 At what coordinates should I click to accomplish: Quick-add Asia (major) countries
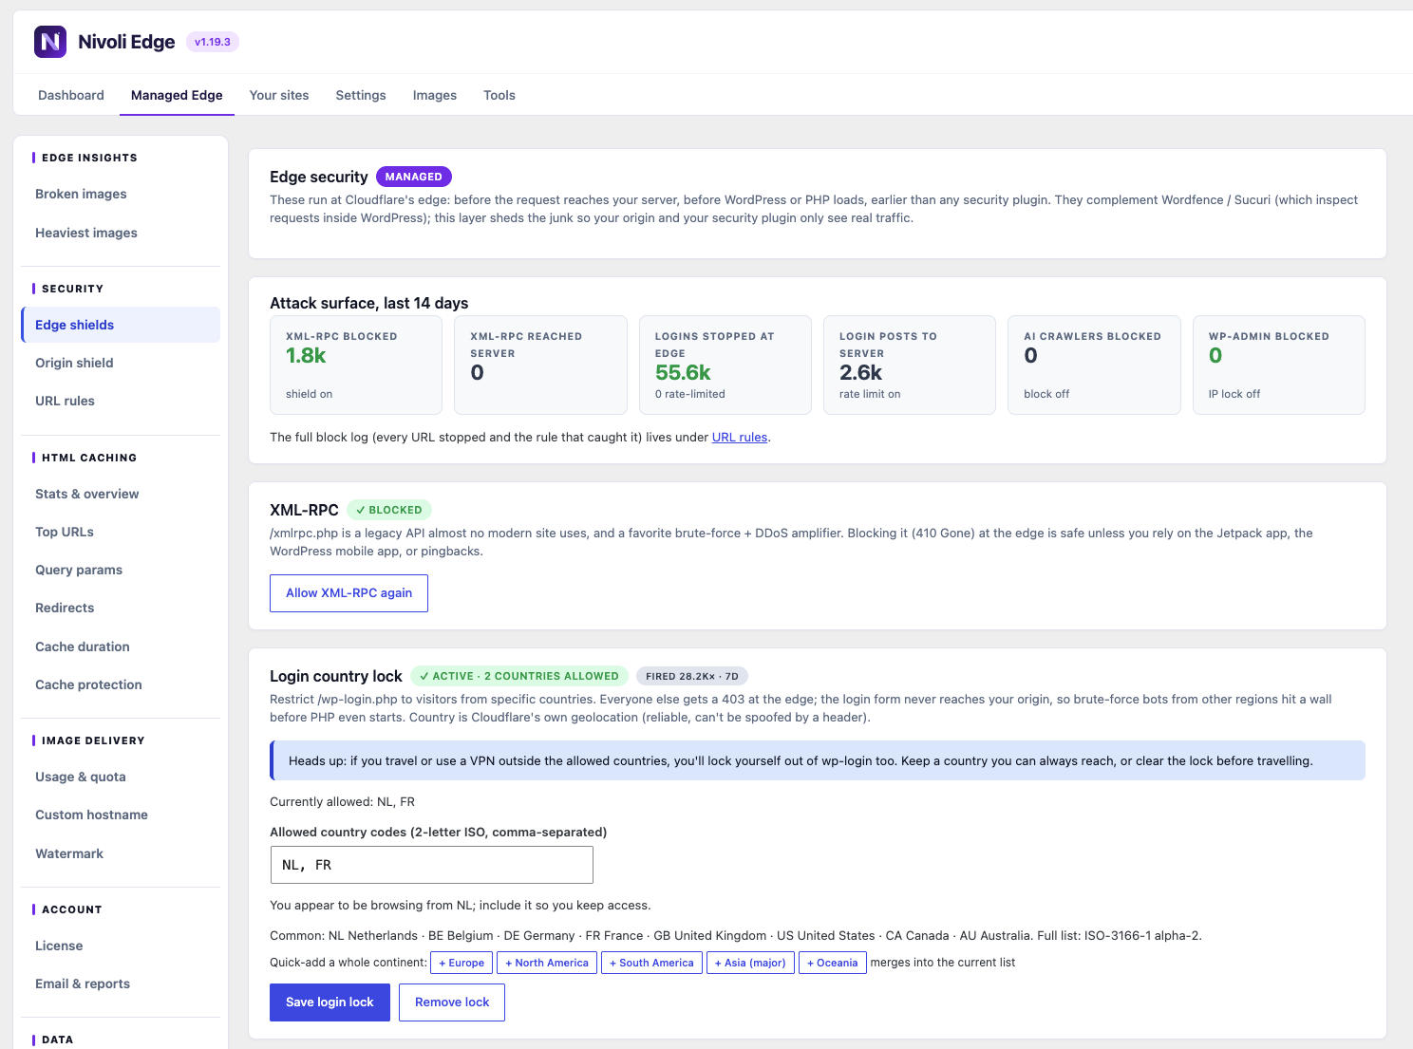click(750, 963)
